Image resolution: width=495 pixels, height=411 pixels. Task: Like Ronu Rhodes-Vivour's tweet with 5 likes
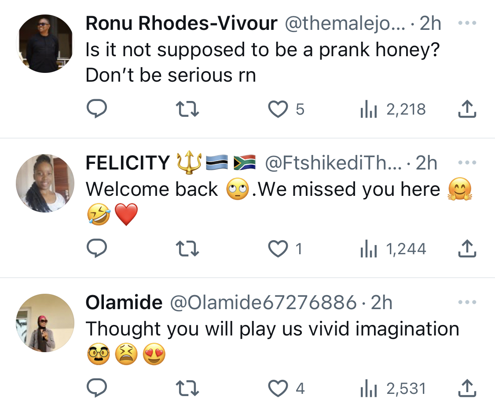coord(278,109)
